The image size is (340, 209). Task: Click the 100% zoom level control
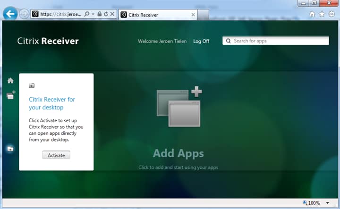(x=311, y=203)
